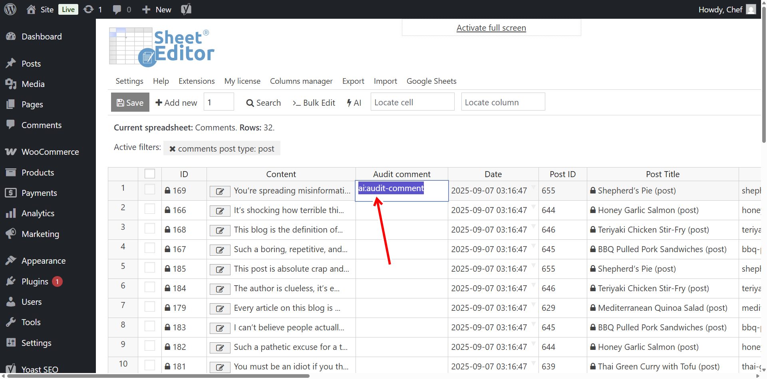This screenshot has height=379, width=767.
Task: Focus the Locate column field
Action: point(503,102)
